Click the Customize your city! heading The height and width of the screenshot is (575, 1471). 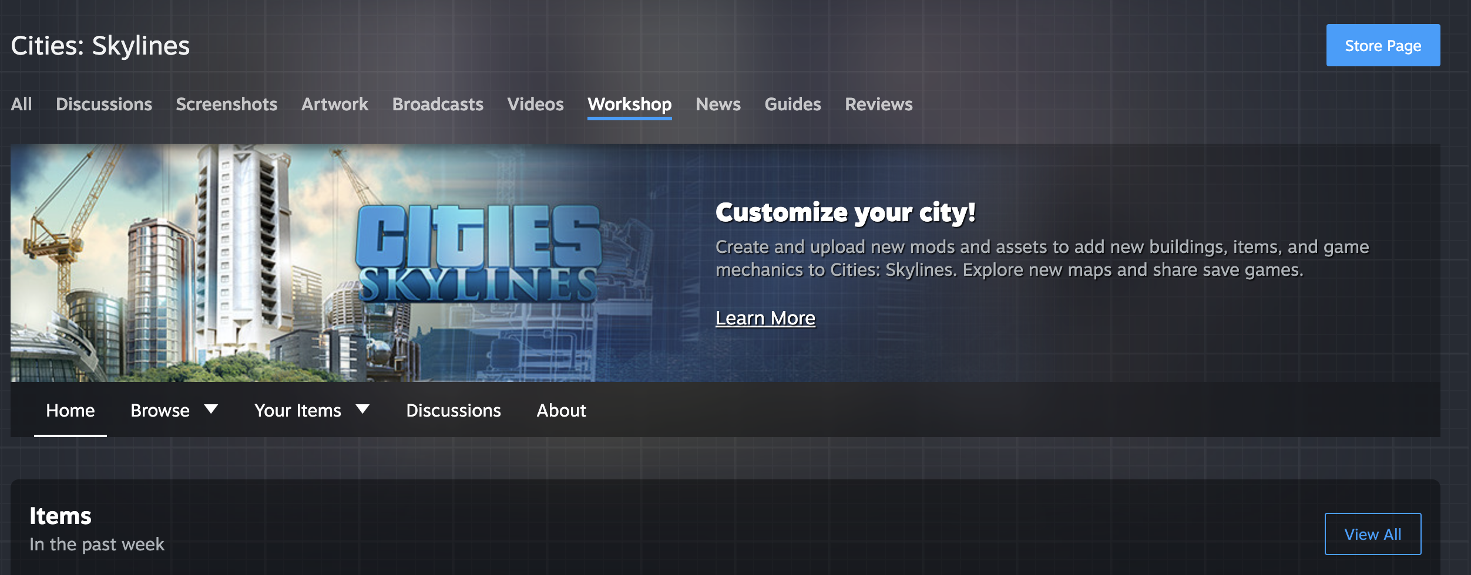(845, 212)
